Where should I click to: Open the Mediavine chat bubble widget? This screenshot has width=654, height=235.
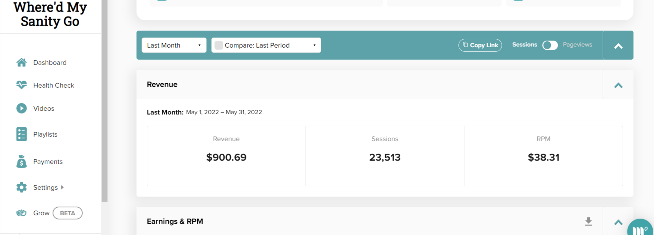pos(641,228)
